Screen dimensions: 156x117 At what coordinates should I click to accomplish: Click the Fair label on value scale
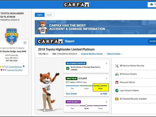tap(72, 89)
